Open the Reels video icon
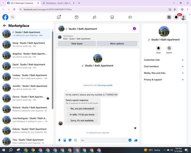 (x=76, y=17)
